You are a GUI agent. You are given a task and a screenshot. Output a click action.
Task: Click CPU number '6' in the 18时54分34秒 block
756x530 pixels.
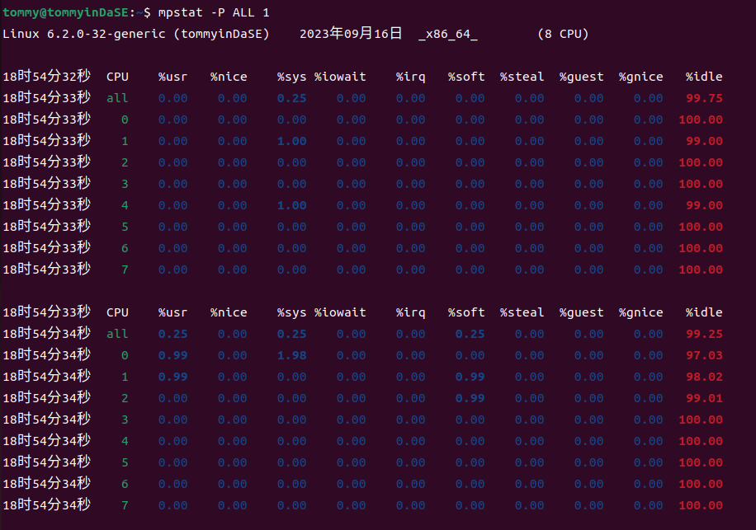[x=125, y=484]
